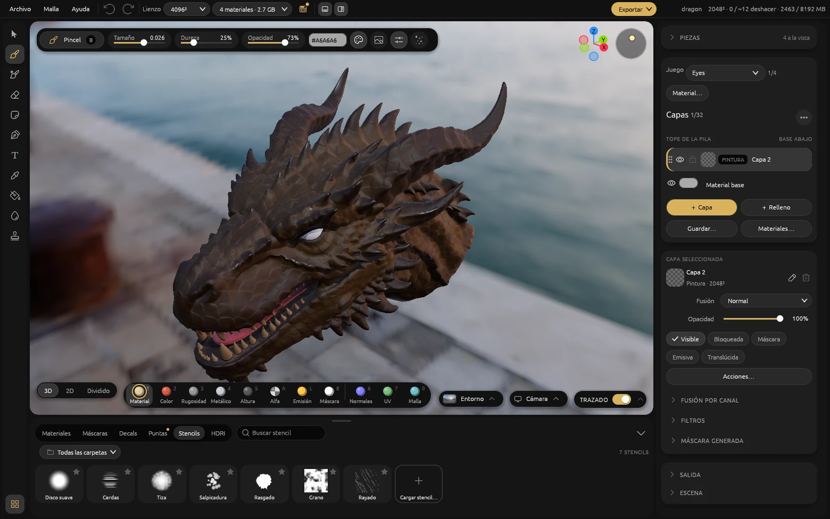830x519 pixels.
Task: Toggle the TRAZADO switch
Action: (621, 399)
